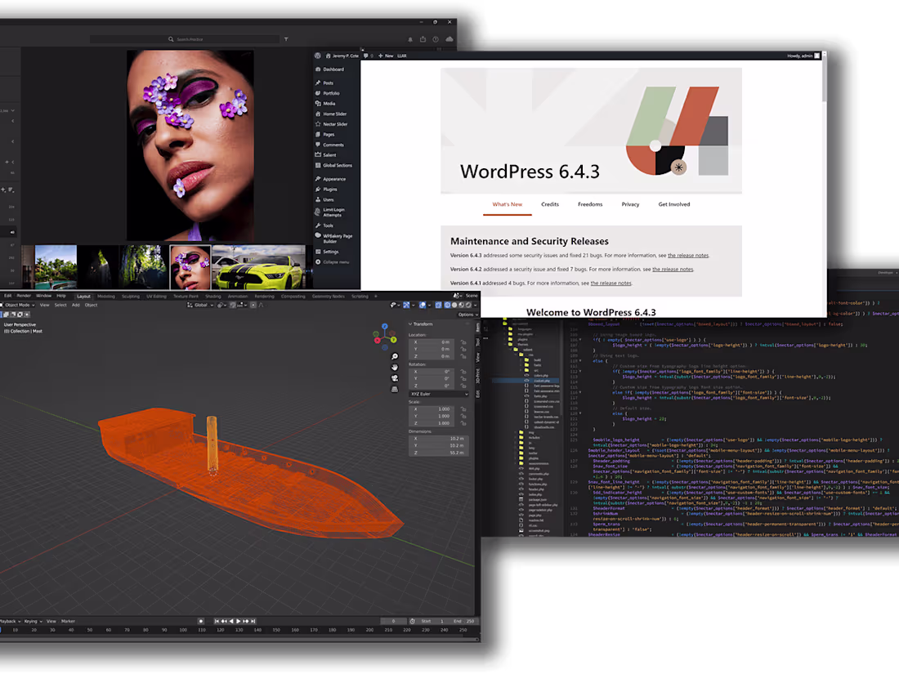
Task: Click the snapping magnet icon in the viewport header
Action: point(233,306)
